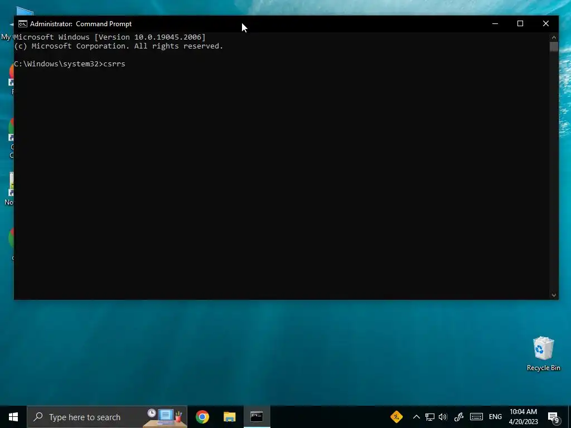
Task: Open the network status tray icon
Action: pos(430,417)
